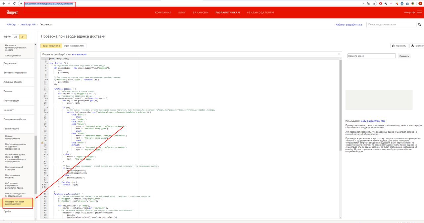Screen dimensions: 424x223
Task: Open the Поиск организаций и геопоиск item
Action: 14,168
